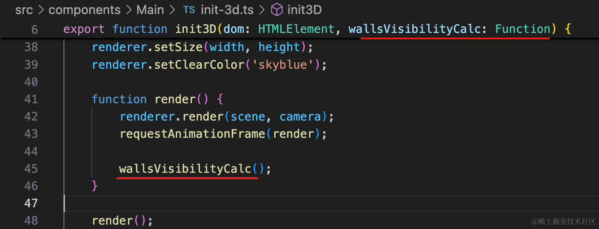Click the cube symbol icon before init3D

pyautogui.click(x=277, y=10)
